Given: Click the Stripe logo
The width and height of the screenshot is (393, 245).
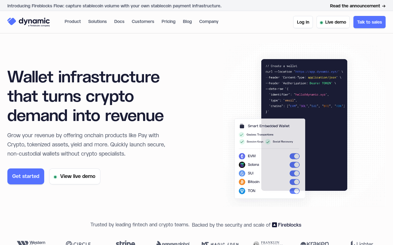Looking at the screenshot, I should pos(125,243).
